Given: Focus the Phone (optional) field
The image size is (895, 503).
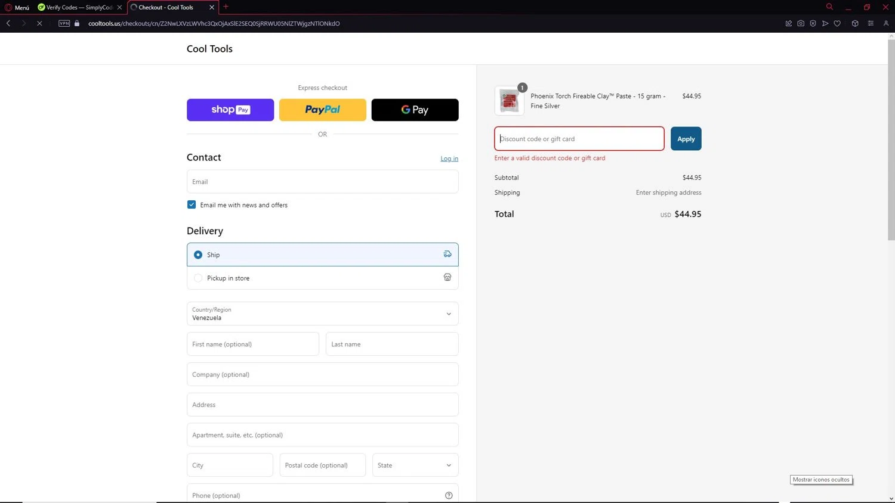Looking at the screenshot, I should (x=323, y=493).
